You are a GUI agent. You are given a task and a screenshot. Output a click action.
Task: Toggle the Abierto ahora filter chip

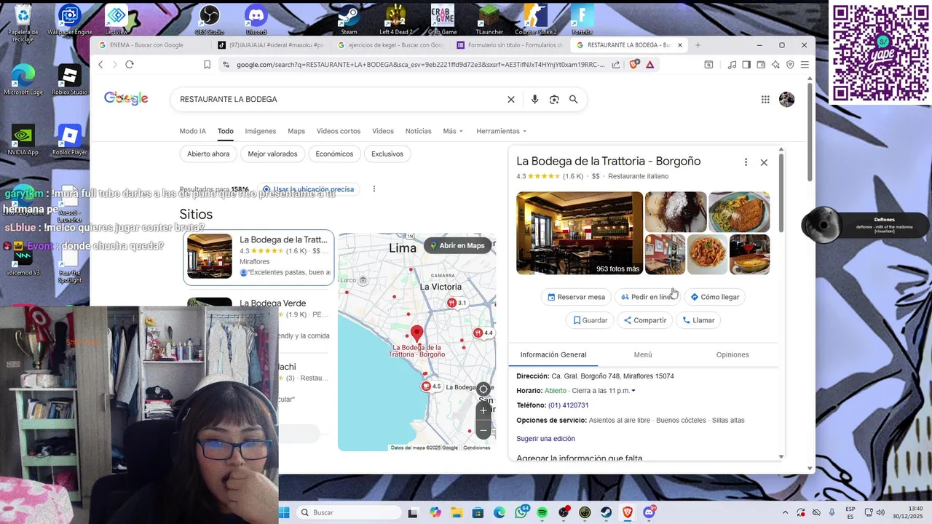[x=208, y=154]
